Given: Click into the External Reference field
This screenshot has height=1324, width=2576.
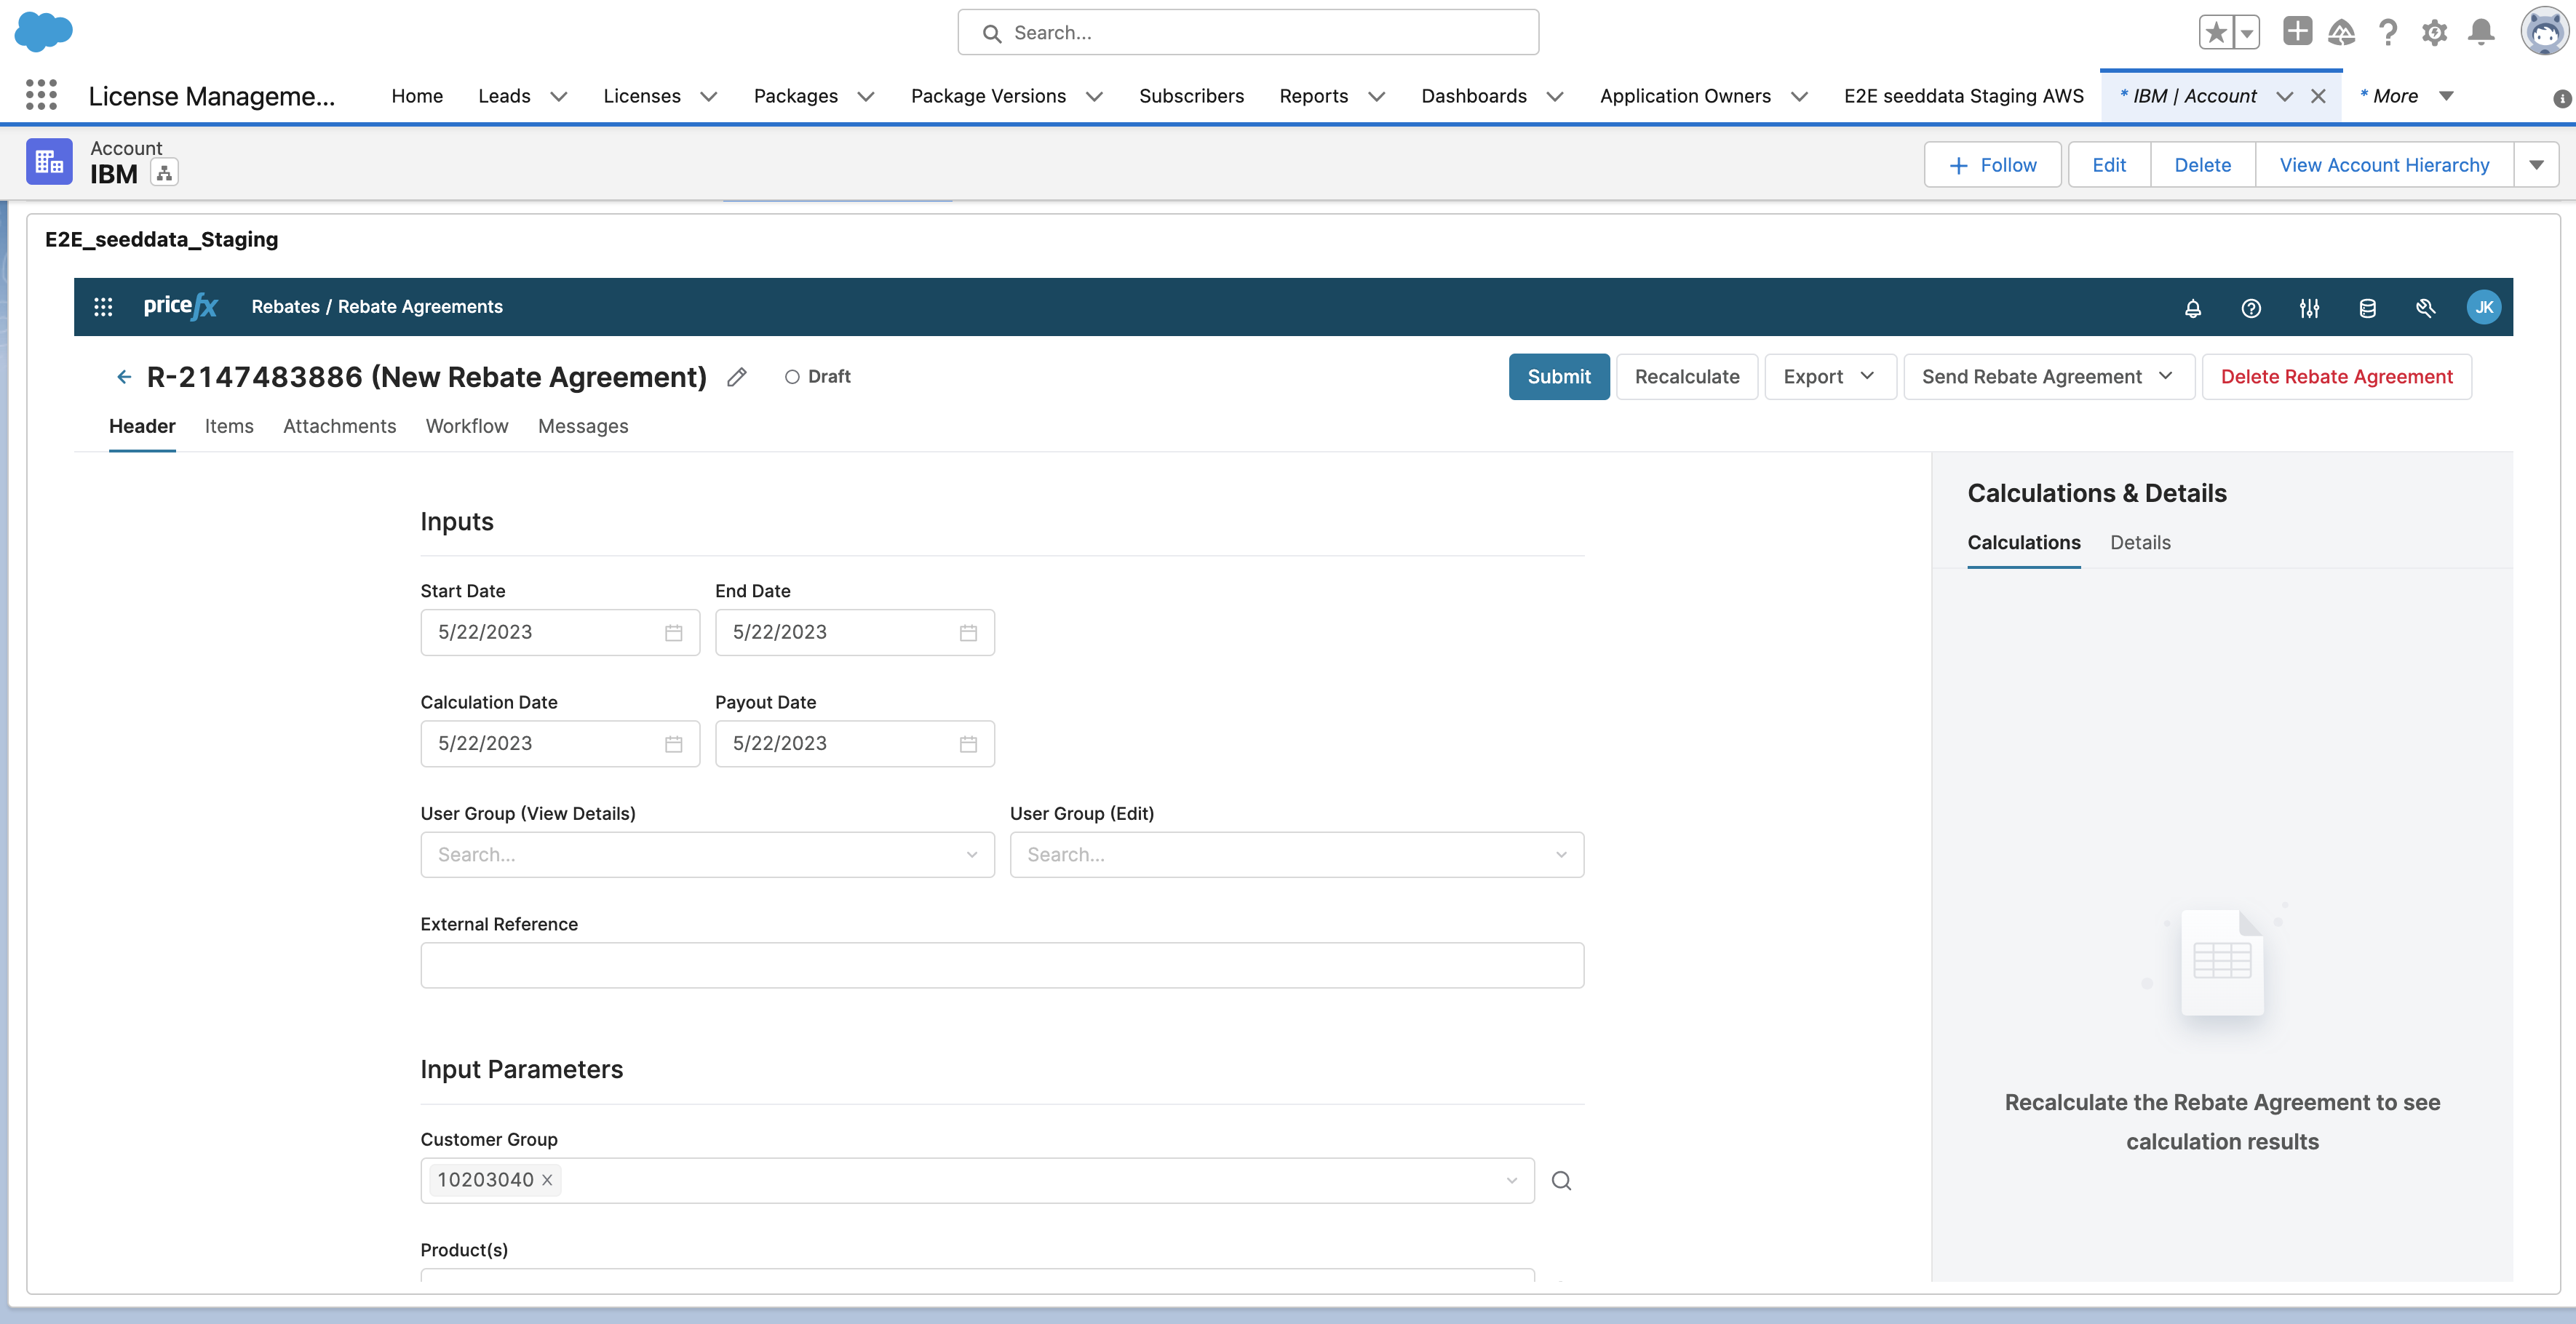Looking at the screenshot, I should tap(1001, 966).
